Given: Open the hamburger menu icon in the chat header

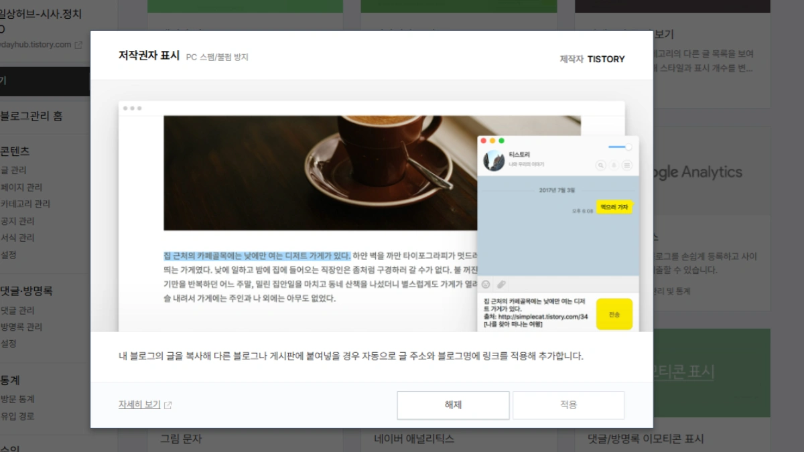Looking at the screenshot, I should tap(628, 165).
